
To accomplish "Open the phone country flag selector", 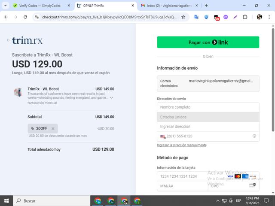I will [163, 136].
